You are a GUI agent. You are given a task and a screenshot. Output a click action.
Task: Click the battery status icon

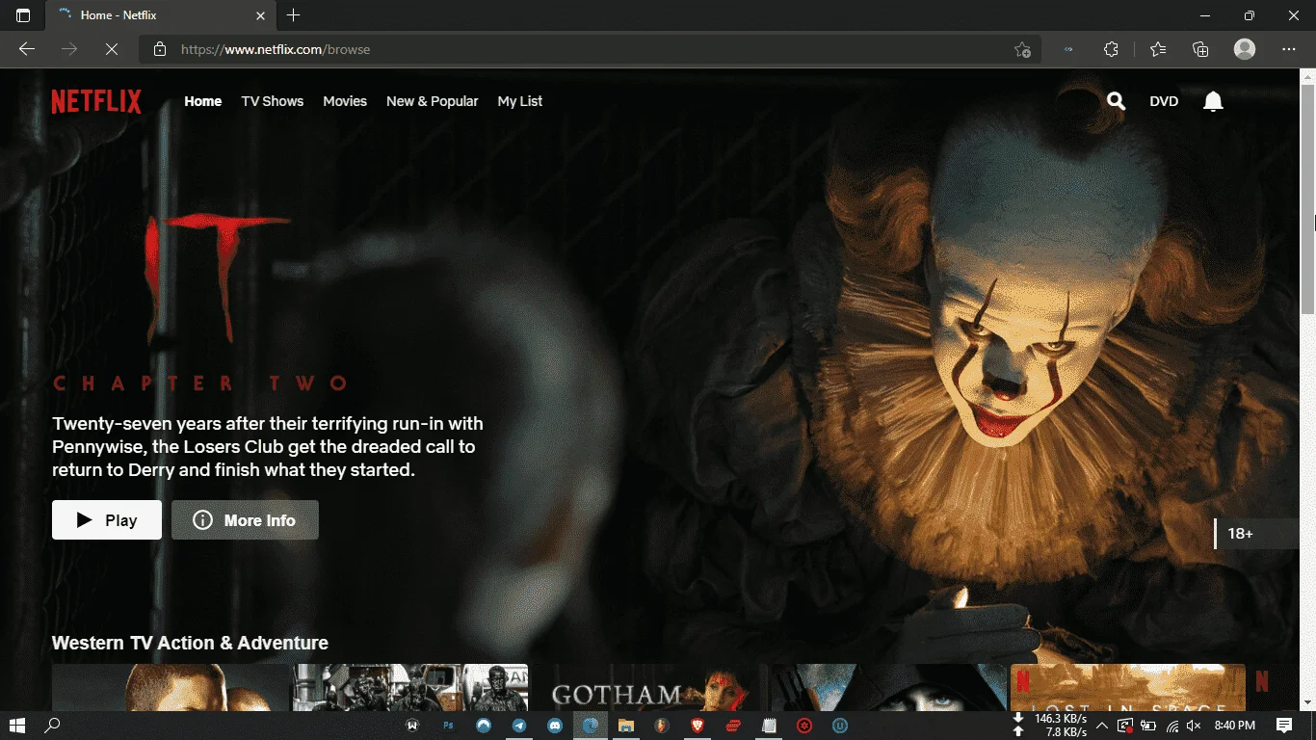pyautogui.click(x=1148, y=725)
